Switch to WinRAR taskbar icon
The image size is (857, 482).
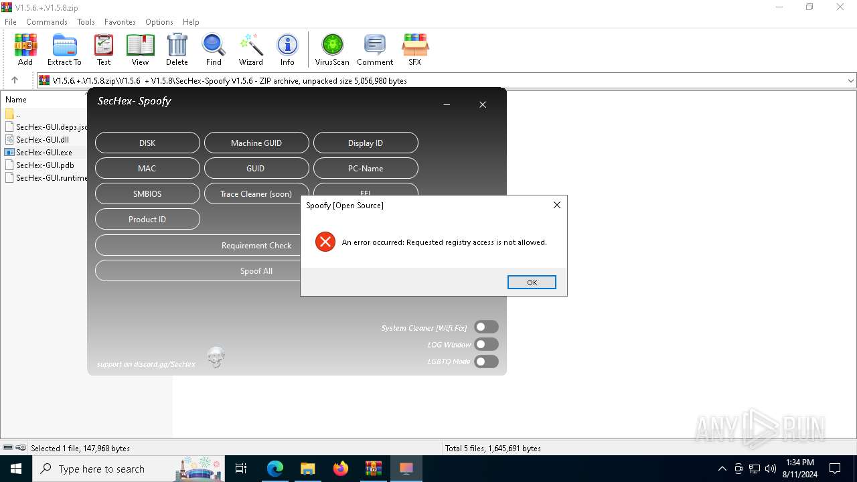[374, 469]
